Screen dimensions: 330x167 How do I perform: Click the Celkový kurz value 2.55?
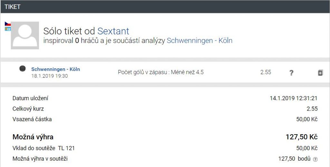pos(312,109)
